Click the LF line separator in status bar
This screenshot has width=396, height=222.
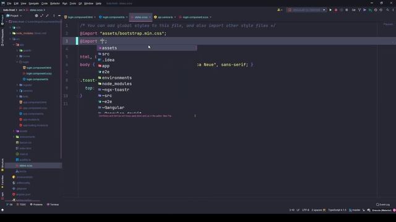tap(298, 210)
